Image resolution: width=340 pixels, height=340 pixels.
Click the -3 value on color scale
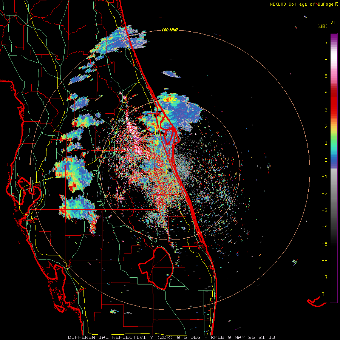pos(325,210)
